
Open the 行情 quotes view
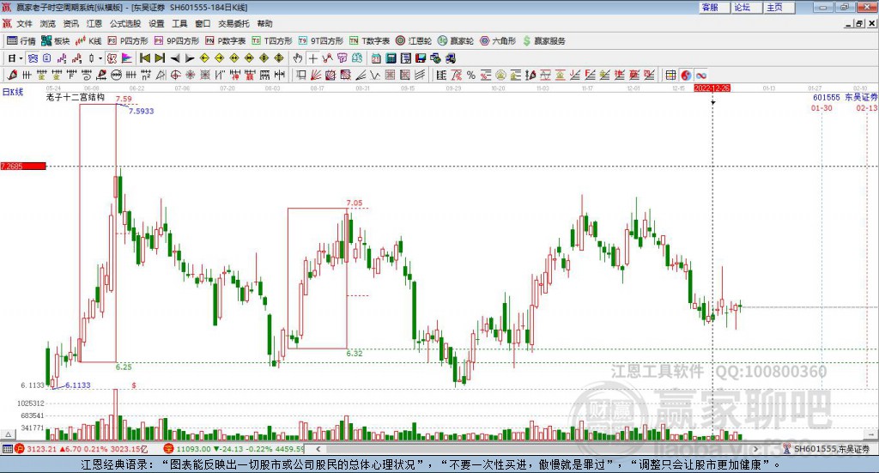click(x=21, y=41)
